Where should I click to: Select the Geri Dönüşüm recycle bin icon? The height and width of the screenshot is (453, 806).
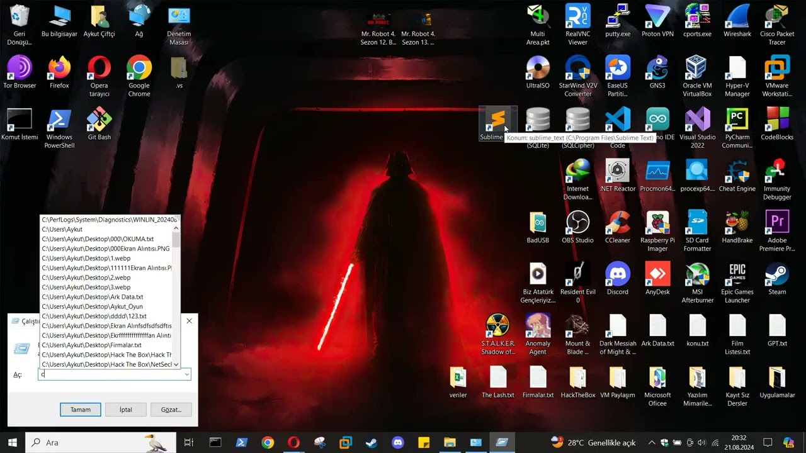(20, 25)
